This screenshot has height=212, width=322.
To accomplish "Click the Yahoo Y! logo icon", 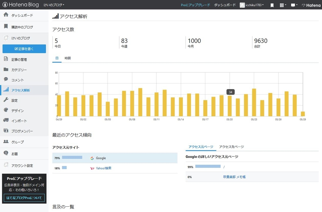I will 92,168.
